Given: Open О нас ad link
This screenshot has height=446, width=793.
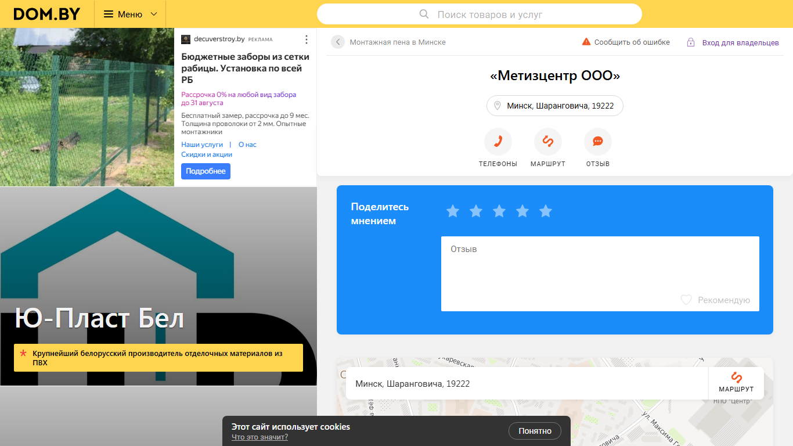Looking at the screenshot, I should [x=247, y=145].
